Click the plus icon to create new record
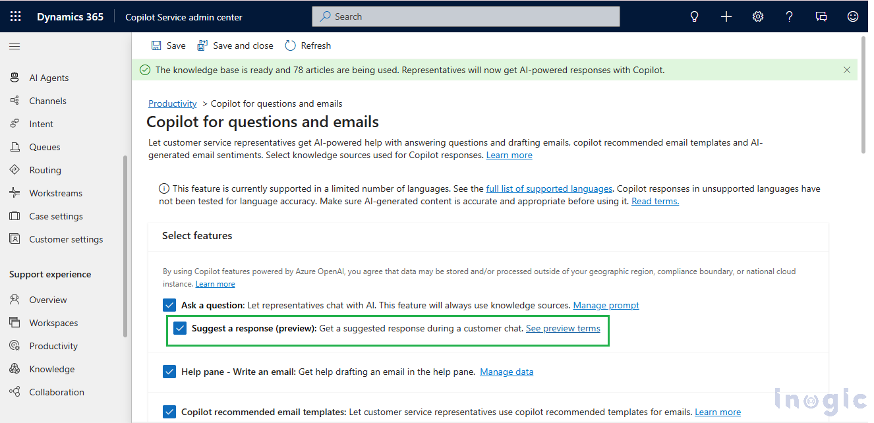Screen dimensions: 874x423 click(x=726, y=16)
